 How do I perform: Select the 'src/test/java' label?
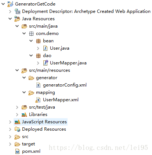[42, 107]
